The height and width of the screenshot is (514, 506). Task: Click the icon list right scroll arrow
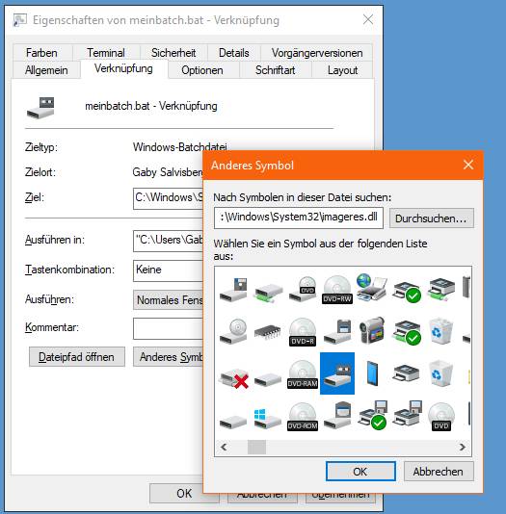(x=463, y=447)
